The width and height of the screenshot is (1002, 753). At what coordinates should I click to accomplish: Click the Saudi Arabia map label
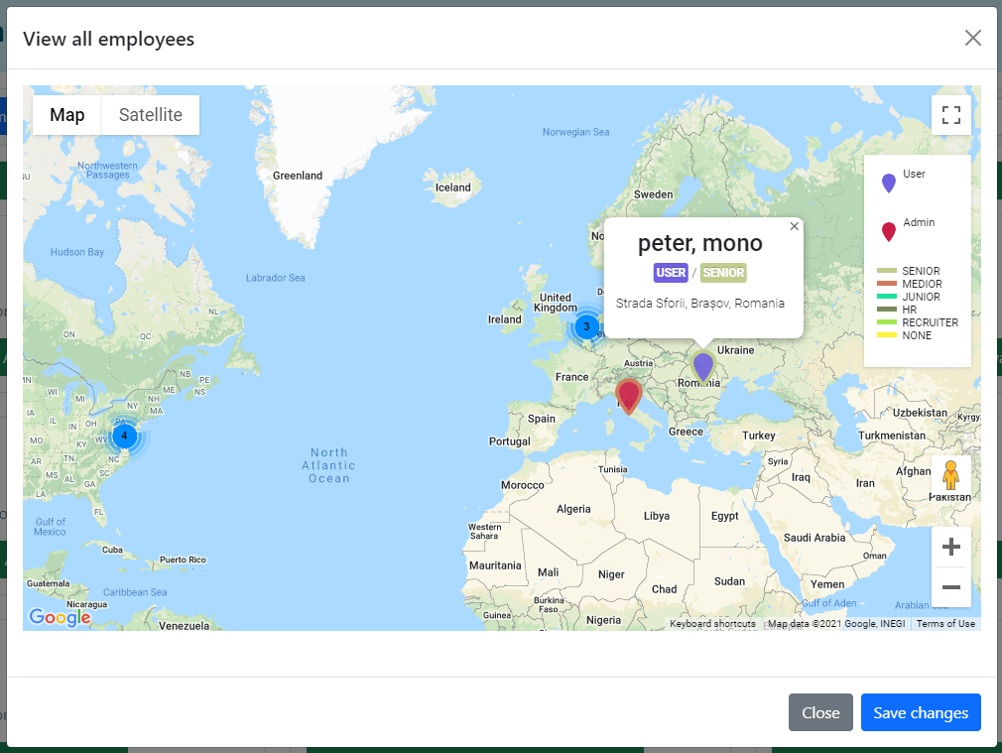pyautogui.click(x=814, y=539)
